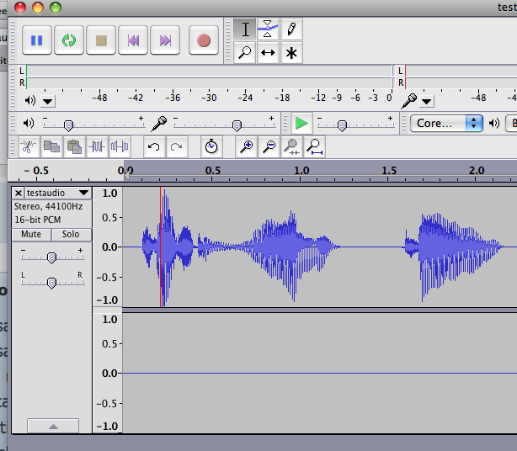Mute the testaudio track
Screen dimensions: 517x451
[31, 234]
